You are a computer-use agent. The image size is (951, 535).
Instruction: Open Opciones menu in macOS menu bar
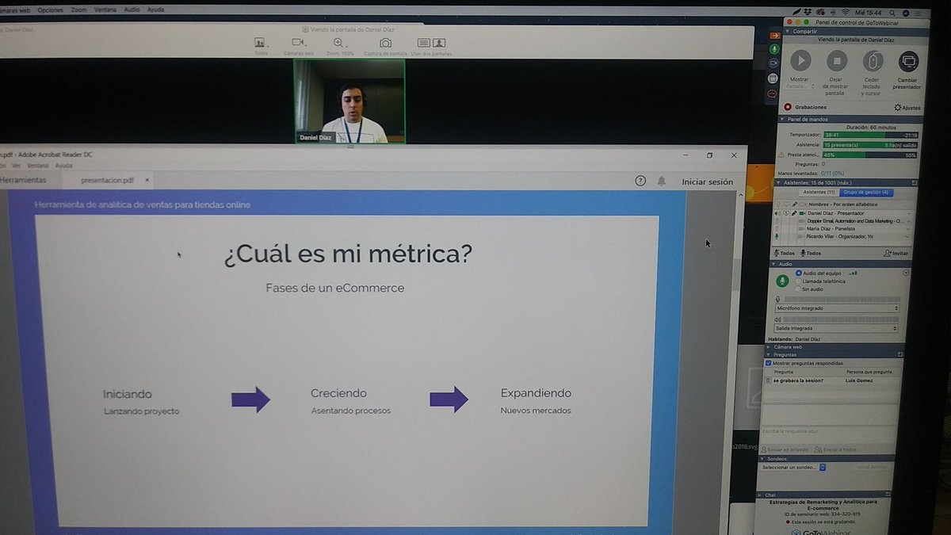tap(50, 10)
